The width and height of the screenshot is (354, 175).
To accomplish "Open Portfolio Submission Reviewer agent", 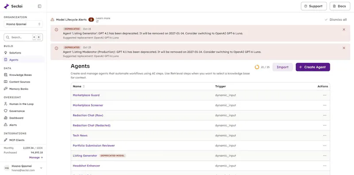I will tap(94, 146).
